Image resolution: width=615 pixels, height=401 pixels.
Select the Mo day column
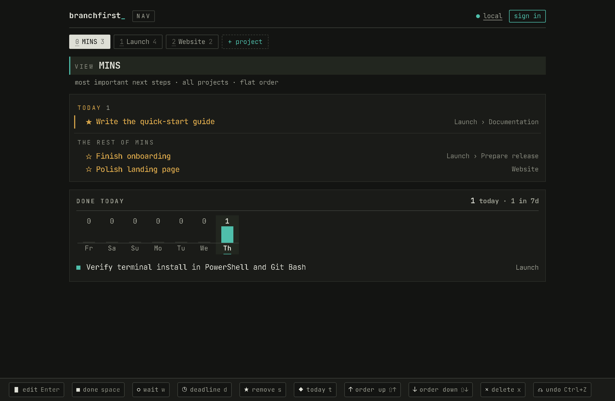coord(158,235)
